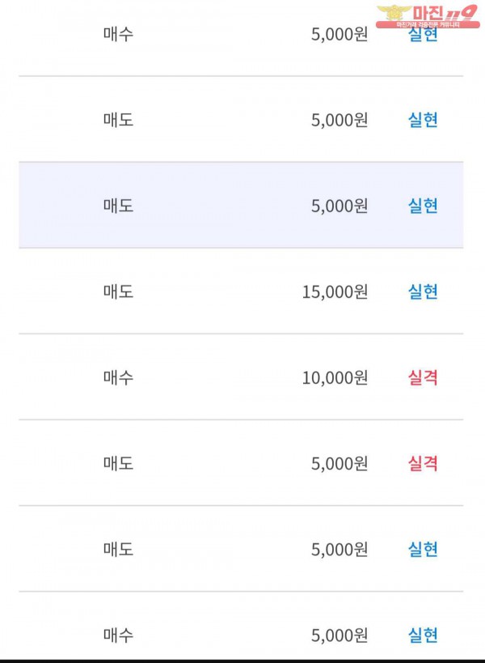Select the 10,000원 amount
The image size is (485, 663).
coord(335,377)
